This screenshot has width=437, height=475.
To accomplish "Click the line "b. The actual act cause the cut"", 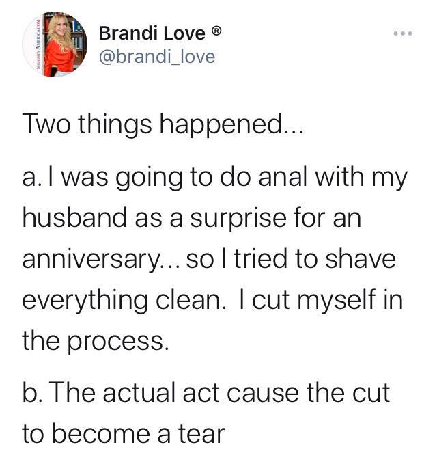I will click(x=206, y=393).
